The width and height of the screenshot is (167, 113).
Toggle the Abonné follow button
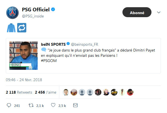pos(137,12)
